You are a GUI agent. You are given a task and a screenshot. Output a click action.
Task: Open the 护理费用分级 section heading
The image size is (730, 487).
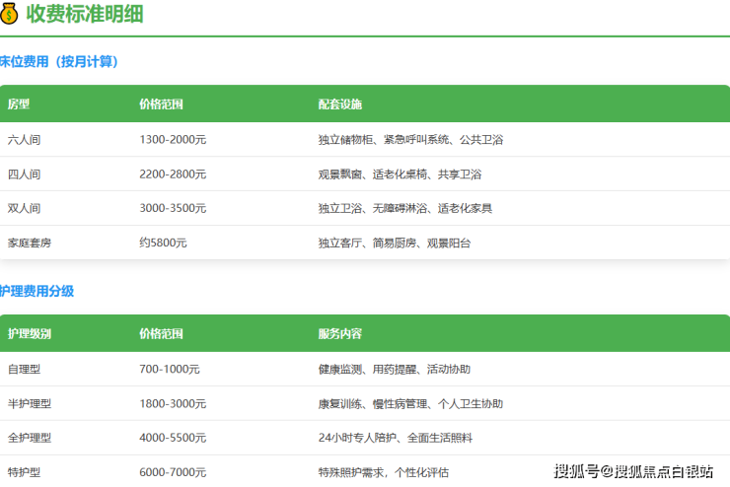[x=37, y=292]
